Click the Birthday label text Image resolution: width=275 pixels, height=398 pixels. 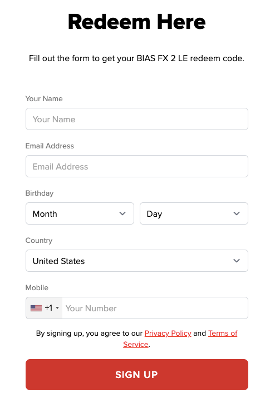click(40, 193)
